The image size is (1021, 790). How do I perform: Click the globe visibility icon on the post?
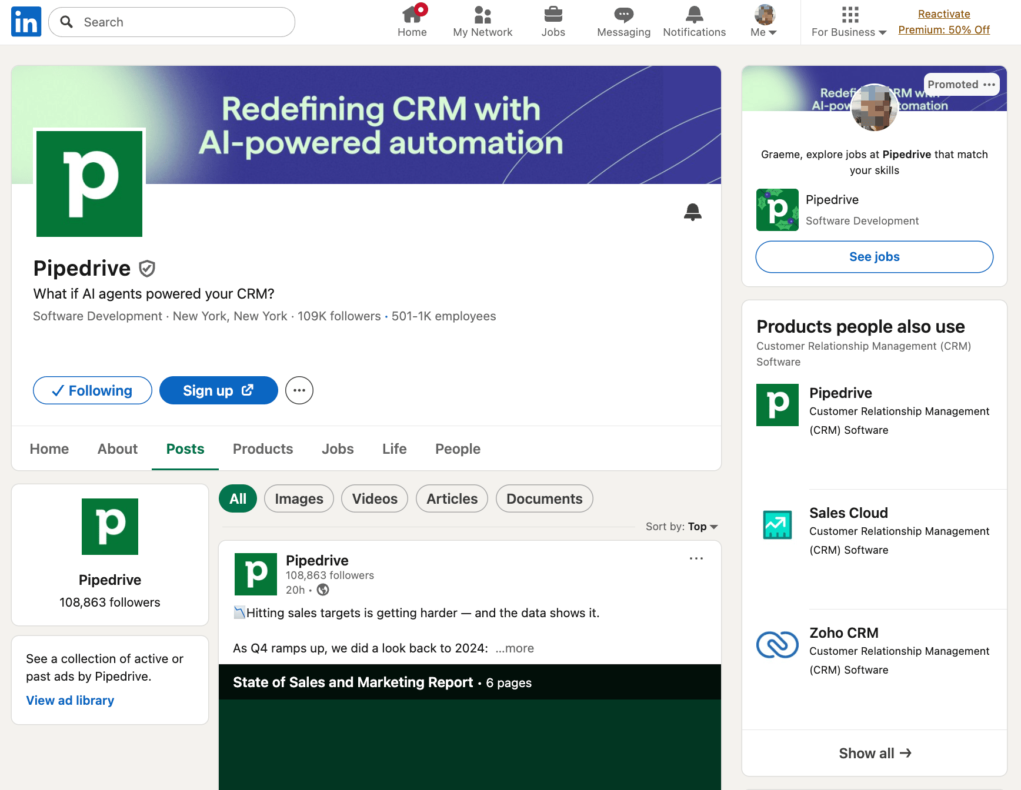[322, 590]
